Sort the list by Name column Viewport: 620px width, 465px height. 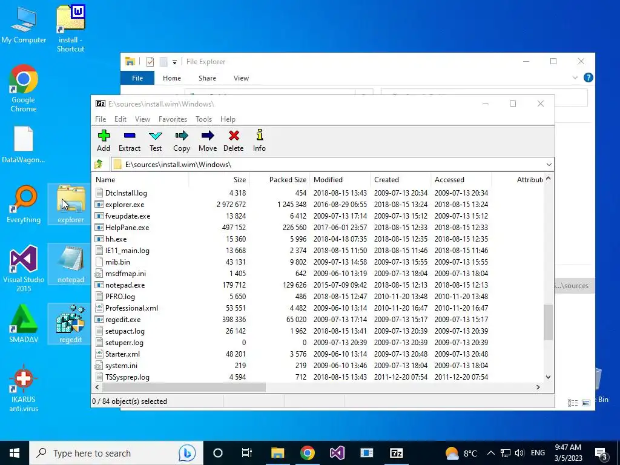point(140,179)
